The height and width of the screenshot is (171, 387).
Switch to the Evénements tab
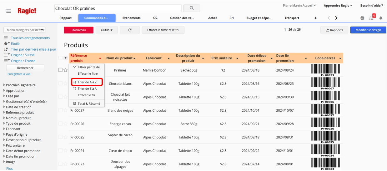(131, 18)
